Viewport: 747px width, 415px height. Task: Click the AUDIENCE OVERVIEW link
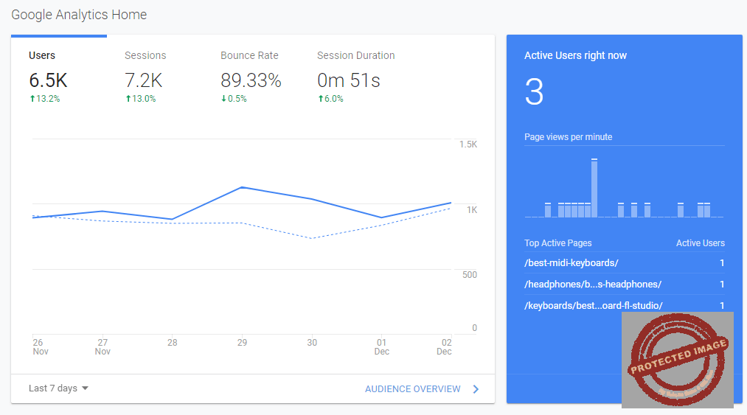[x=412, y=389]
